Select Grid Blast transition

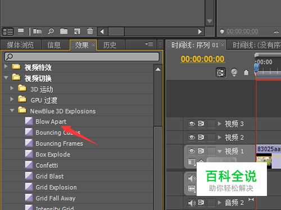pyautogui.click(x=49, y=176)
